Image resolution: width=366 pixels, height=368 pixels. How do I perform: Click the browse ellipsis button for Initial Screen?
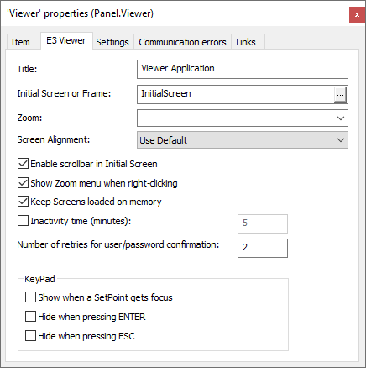click(x=340, y=95)
